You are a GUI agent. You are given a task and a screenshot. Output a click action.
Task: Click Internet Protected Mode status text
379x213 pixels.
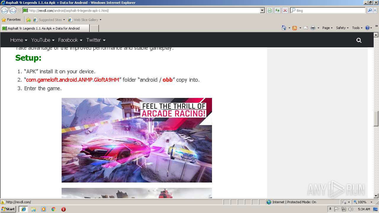294,202
